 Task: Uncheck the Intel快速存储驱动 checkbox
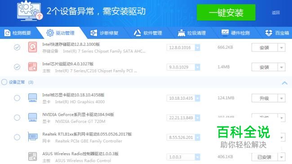(17, 47)
